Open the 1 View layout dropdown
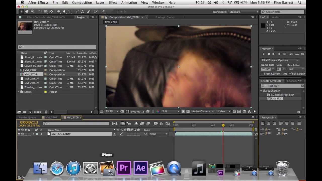 click(x=223, y=111)
